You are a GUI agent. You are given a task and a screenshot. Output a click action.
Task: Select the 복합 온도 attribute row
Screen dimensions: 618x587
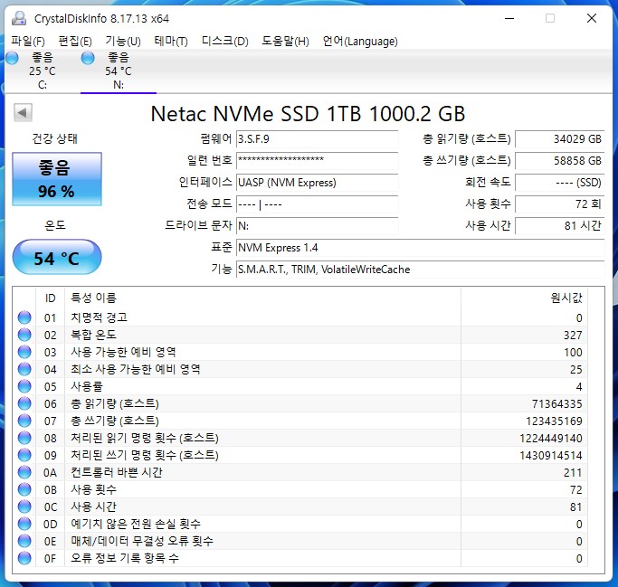pyautogui.click(x=299, y=335)
